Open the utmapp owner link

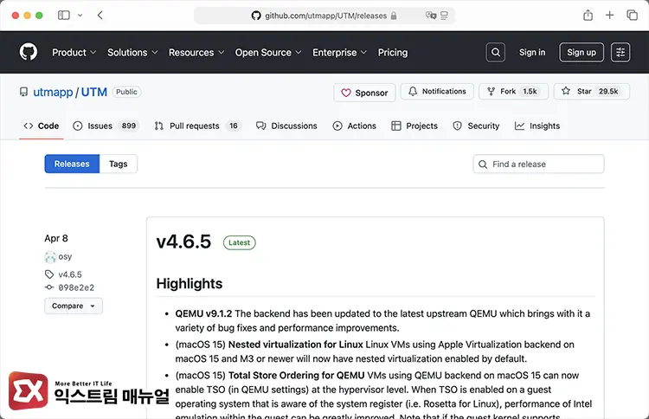(53, 92)
